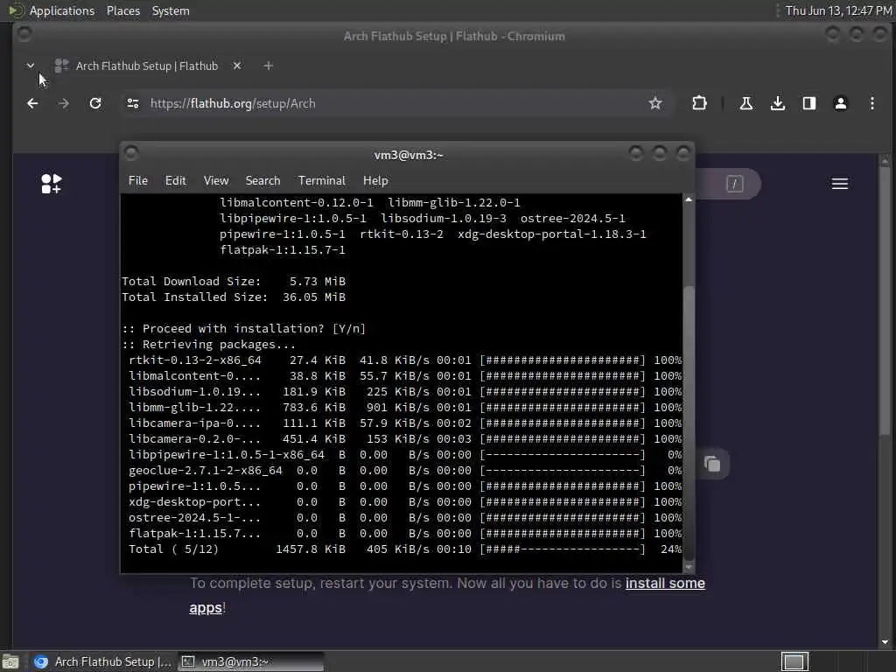This screenshot has width=896, height=672.
Task: Open terminal File menu
Action: [x=137, y=180]
